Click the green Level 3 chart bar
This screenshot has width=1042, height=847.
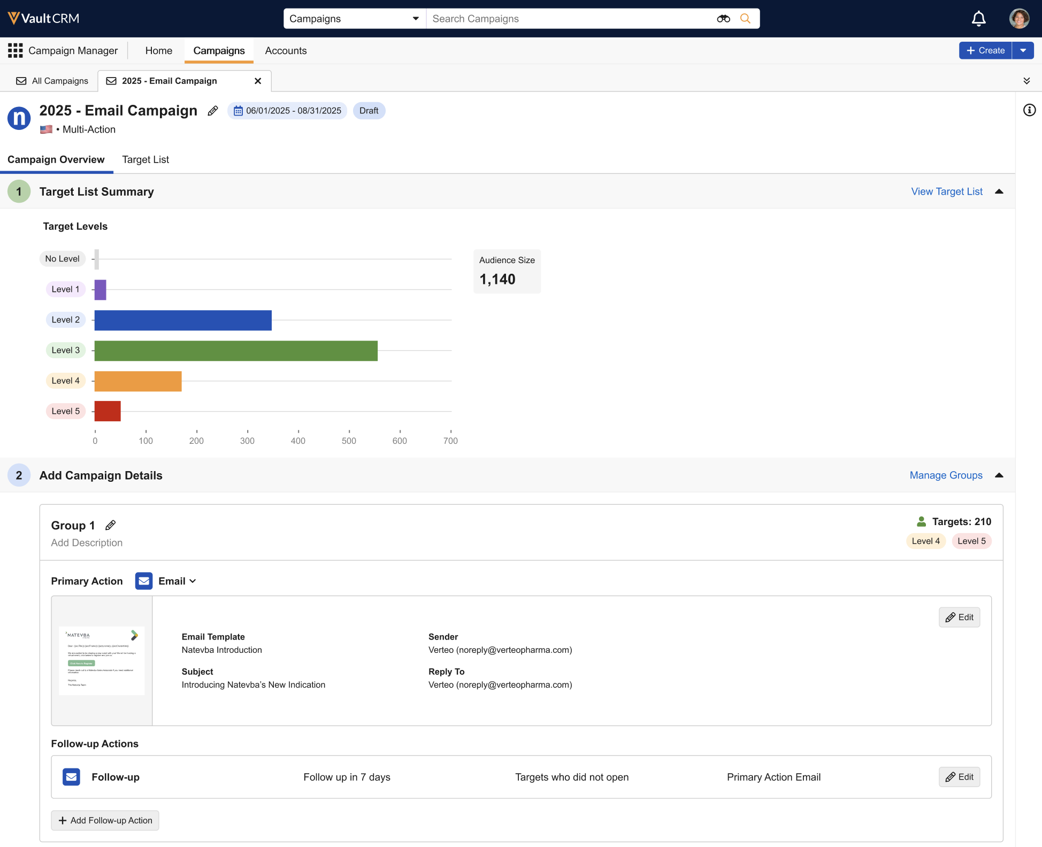[236, 351]
